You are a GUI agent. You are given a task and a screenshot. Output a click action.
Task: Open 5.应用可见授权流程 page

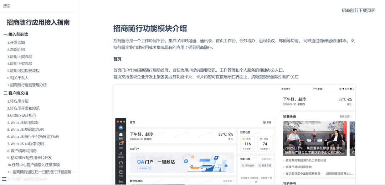(24, 71)
